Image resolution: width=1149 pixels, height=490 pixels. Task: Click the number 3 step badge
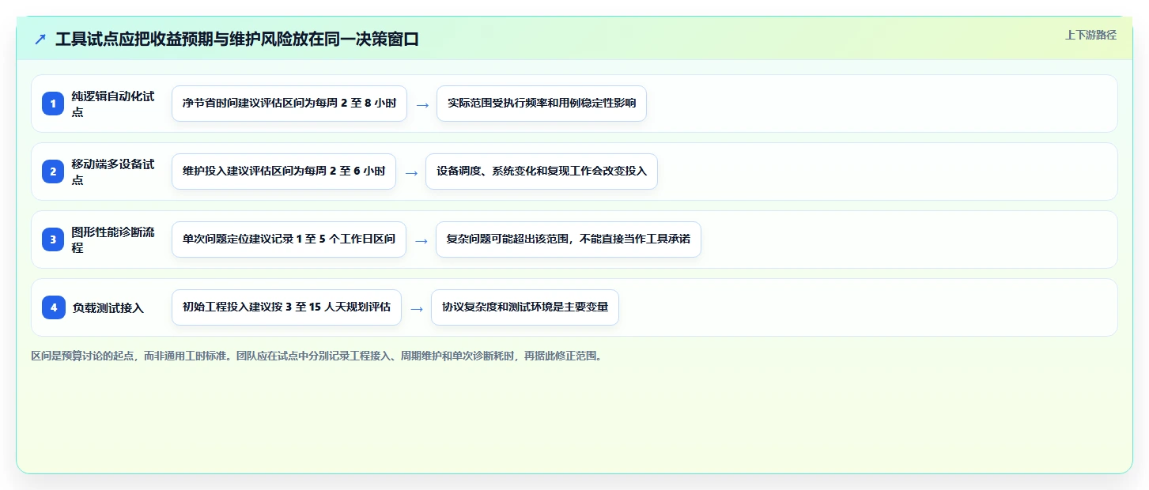[x=53, y=239]
